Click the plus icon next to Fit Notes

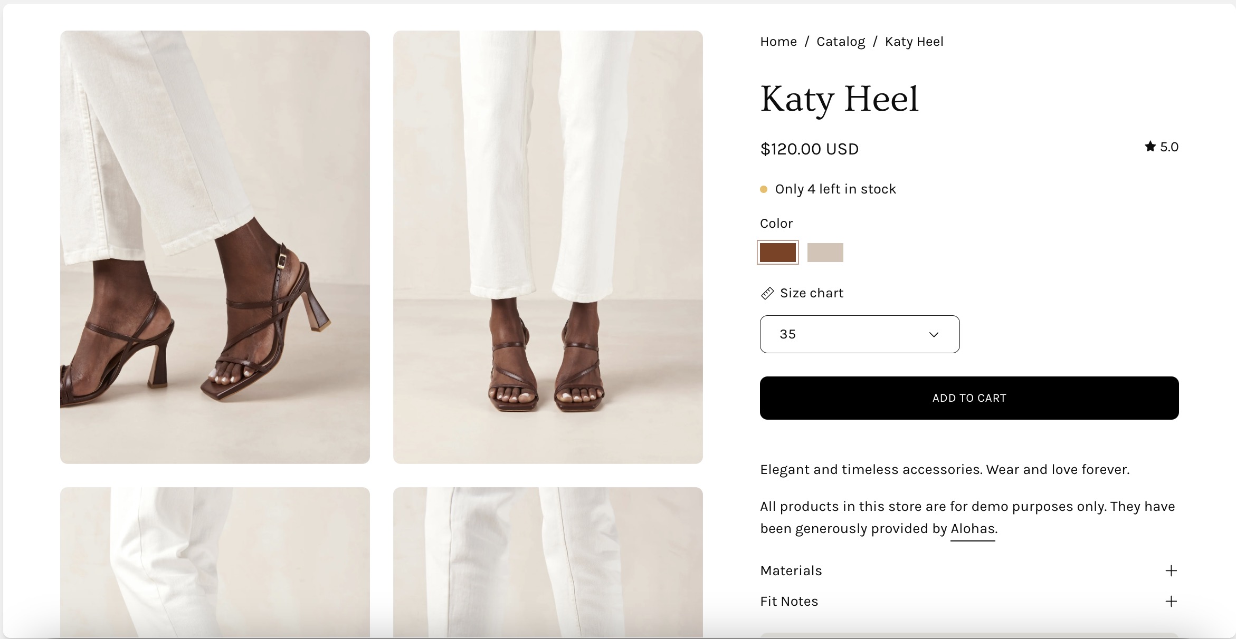1171,602
